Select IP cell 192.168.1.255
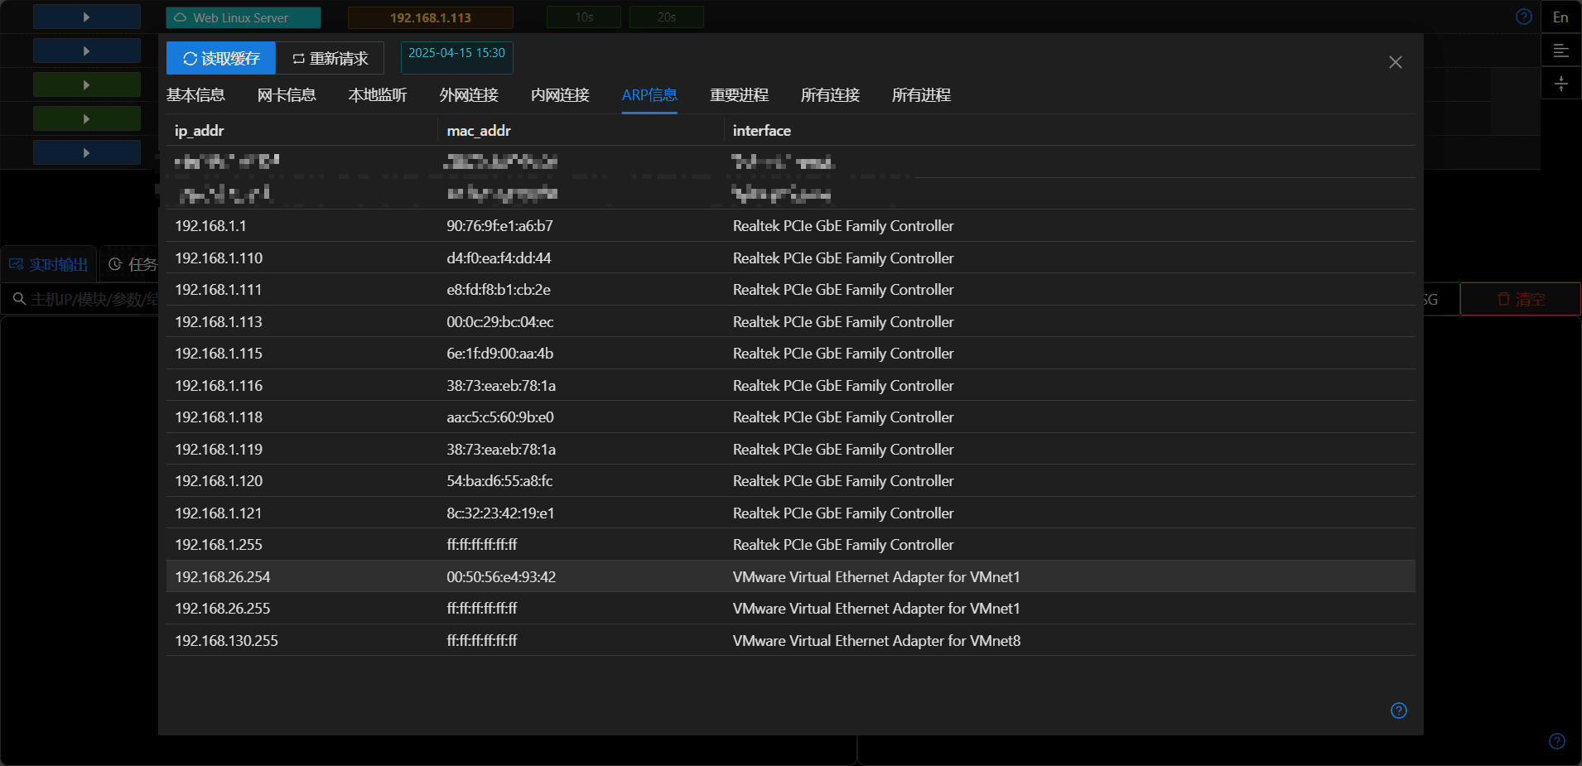This screenshot has height=766, width=1582. click(x=219, y=545)
